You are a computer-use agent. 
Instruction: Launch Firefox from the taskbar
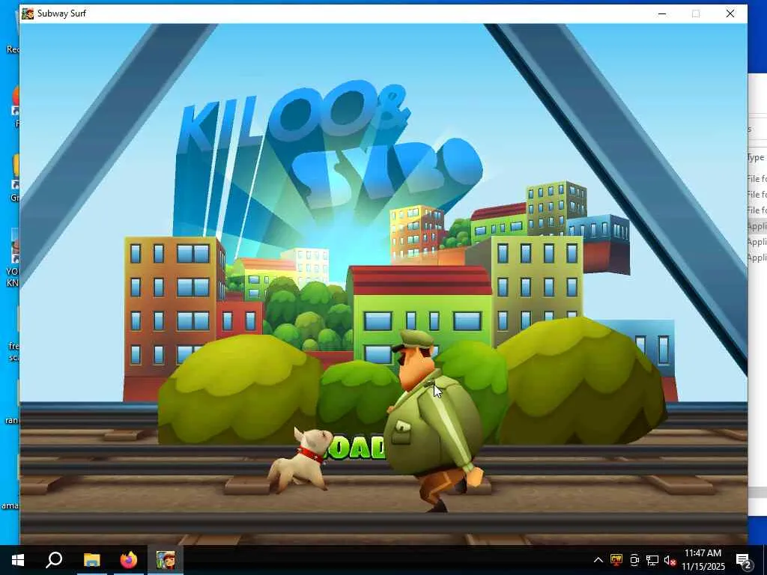coord(129,560)
